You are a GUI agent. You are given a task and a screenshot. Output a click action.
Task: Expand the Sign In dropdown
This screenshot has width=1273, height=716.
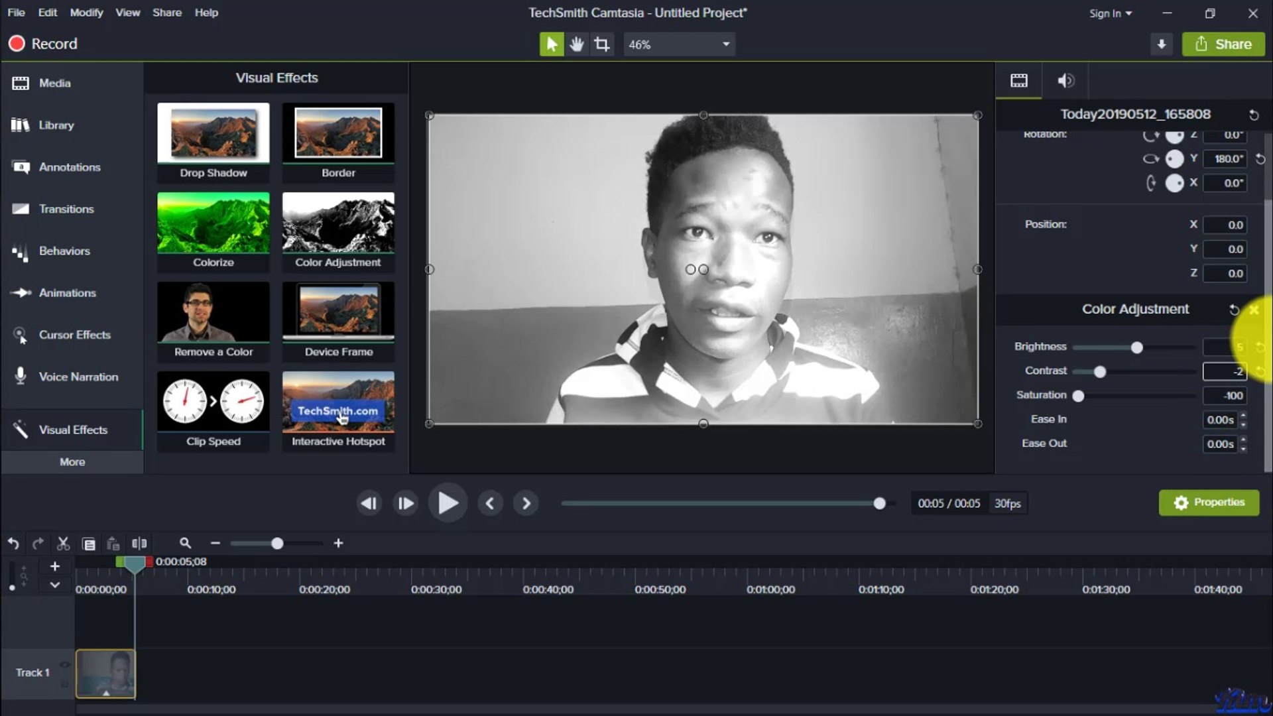click(1111, 13)
